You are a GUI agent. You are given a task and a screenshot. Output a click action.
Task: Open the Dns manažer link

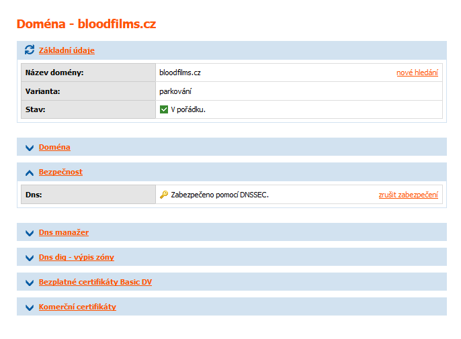[x=64, y=232]
